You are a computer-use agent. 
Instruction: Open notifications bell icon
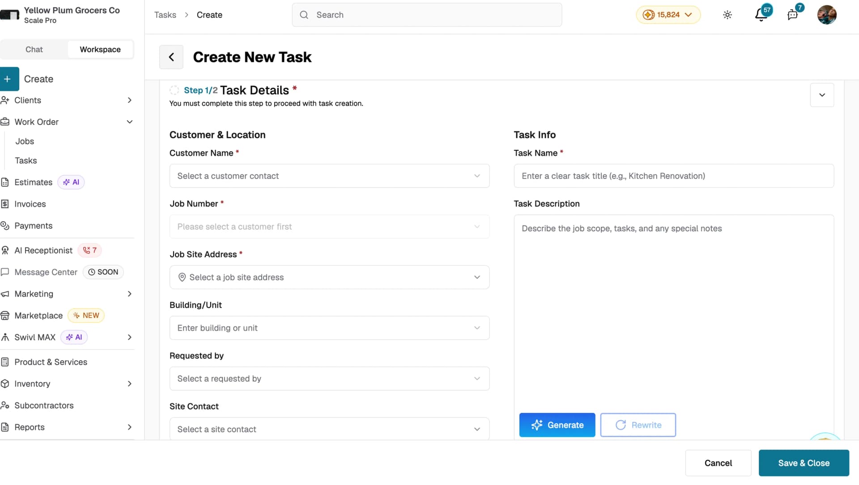click(x=761, y=15)
